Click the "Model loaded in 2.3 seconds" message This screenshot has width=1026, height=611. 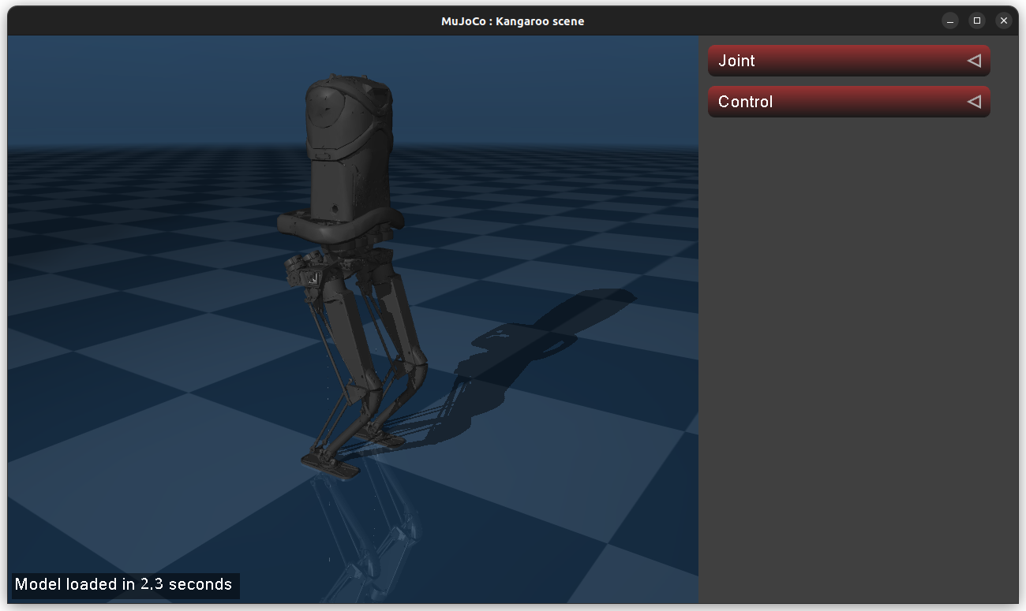coord(124,584)
